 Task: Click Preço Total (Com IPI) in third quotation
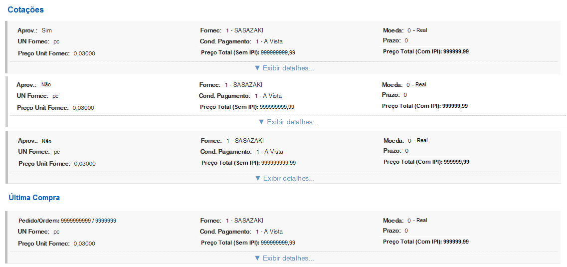[426, 162]
